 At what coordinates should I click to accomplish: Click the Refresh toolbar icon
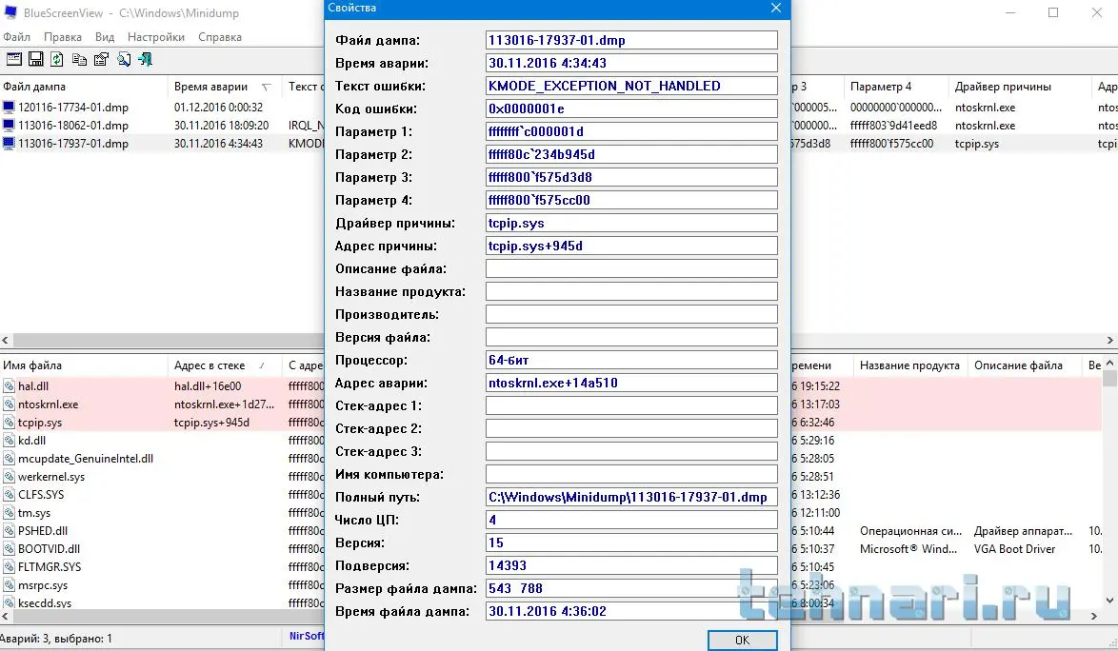point(57,59)
